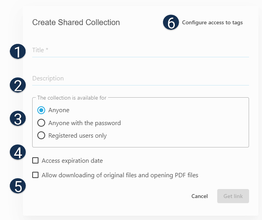Click into the Description field
262x220 pixels.
(x=140, y=78)
